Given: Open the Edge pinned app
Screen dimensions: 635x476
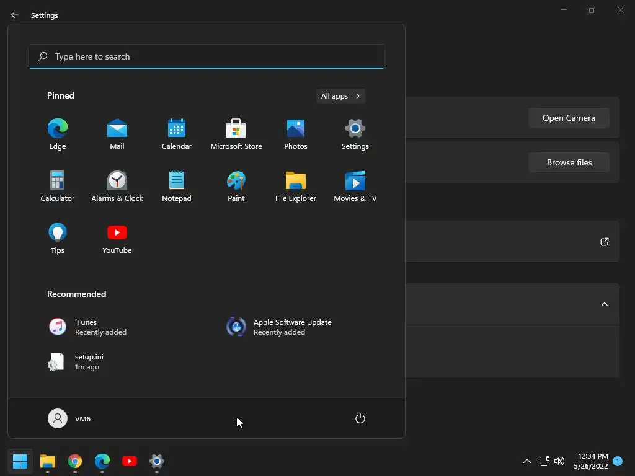Looking at the screenshot, I should click(x=58, y=134).
